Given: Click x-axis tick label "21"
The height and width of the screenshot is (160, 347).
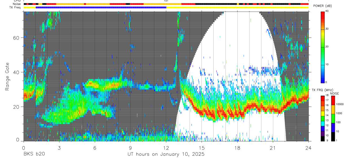Looking at the screenshot, I should [273, 148].
